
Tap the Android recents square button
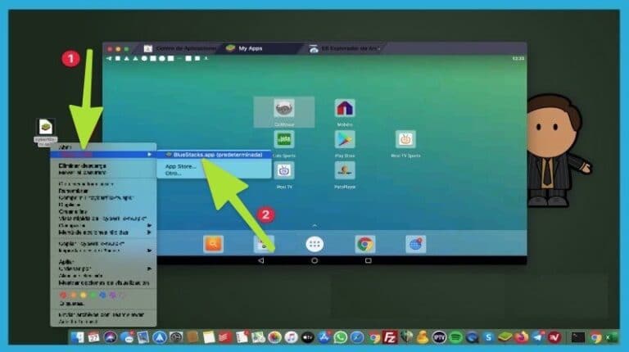(x=369, y=260)
